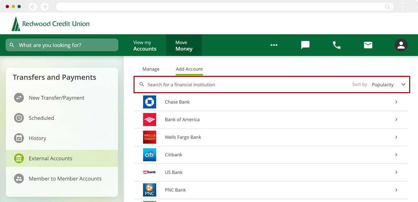418x202 pixels.
Task: Switch to the Add Account tab
Action: [189, 69]
